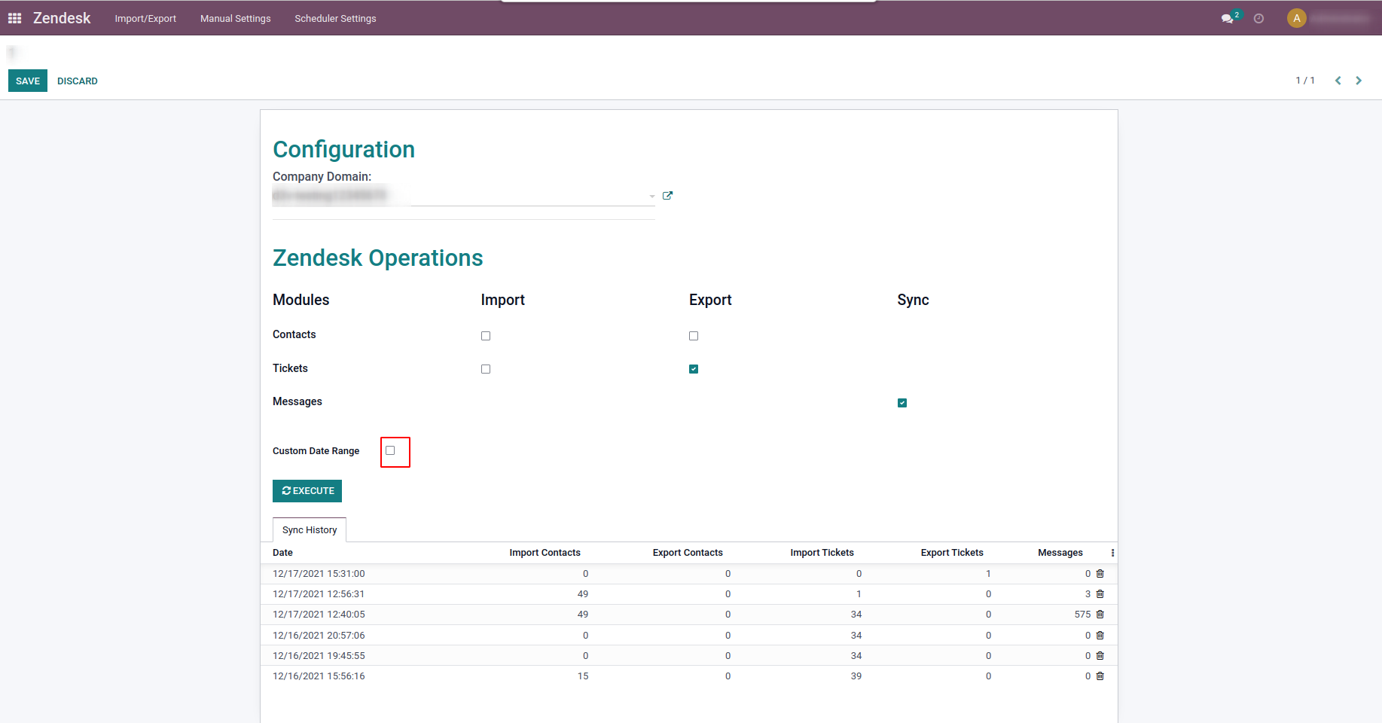1382x723 pixels.
Task: Select the 575 messages cell
Action: pos(1082,615)
